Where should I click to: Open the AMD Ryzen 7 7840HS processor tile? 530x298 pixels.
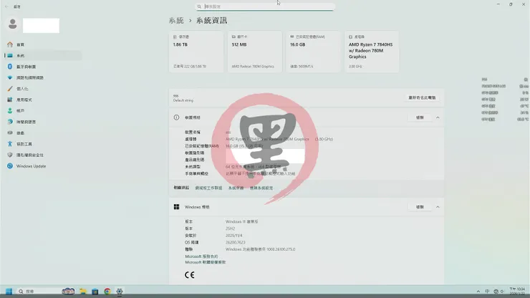coord(372,52)
